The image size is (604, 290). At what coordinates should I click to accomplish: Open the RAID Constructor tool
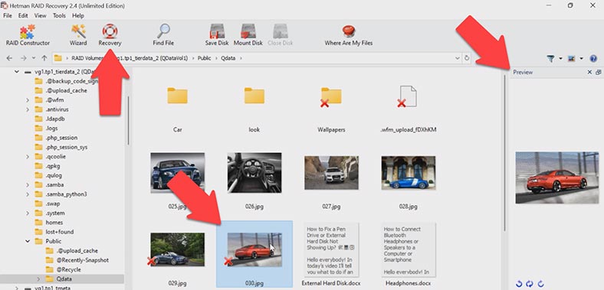[x=28, y=35]
